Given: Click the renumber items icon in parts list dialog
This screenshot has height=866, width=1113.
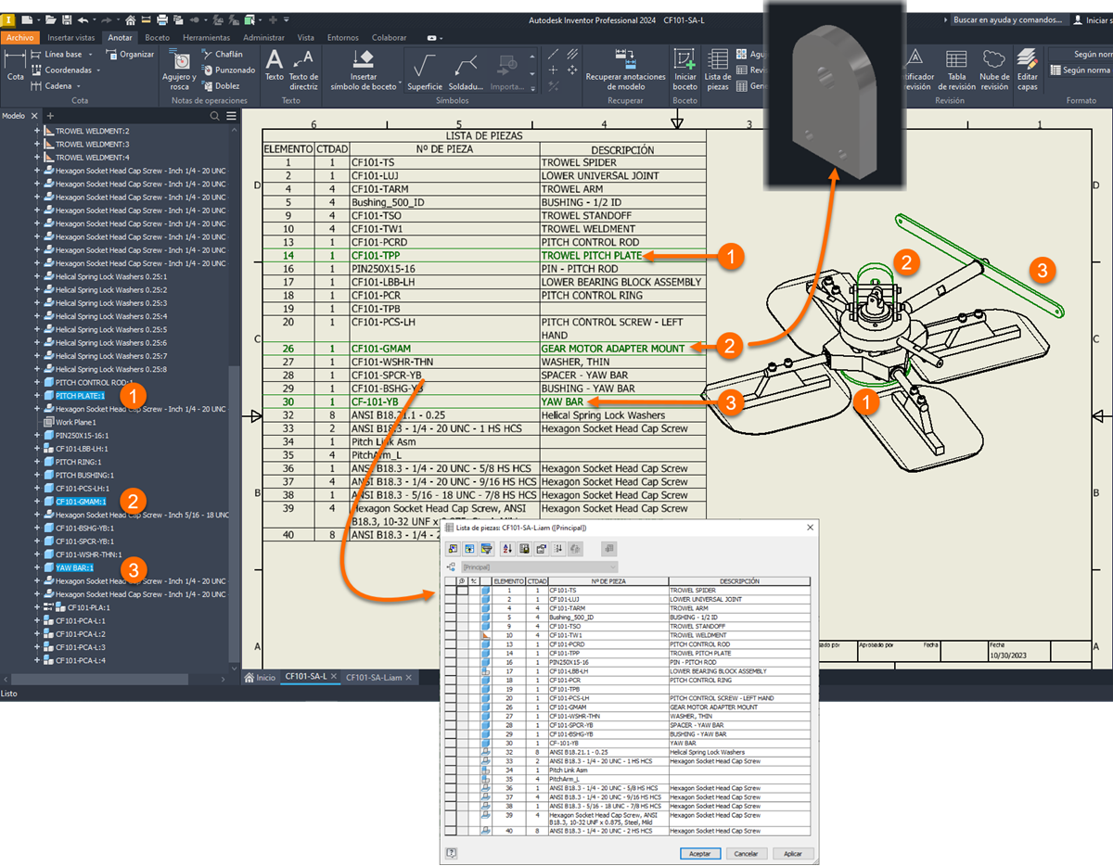Looking at the screenshot, I should pos(560,549).
